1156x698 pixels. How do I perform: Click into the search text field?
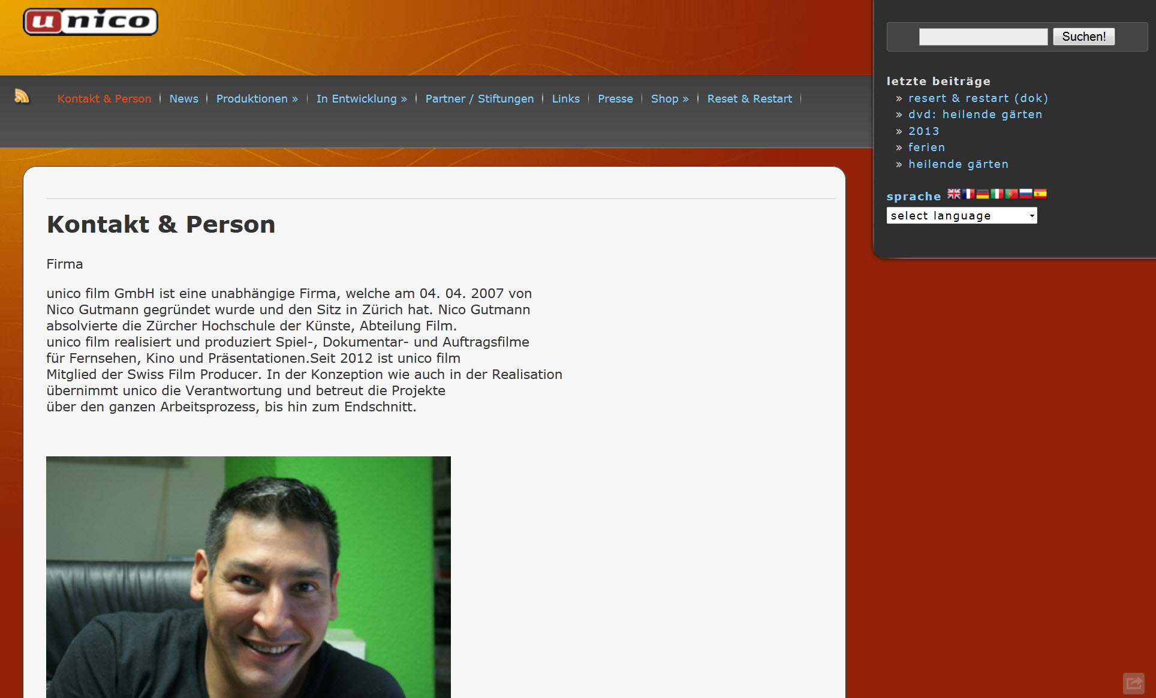pos(983,37)
